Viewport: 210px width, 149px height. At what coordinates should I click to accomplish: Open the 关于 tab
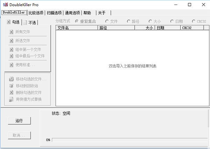[x=104, y=13]
